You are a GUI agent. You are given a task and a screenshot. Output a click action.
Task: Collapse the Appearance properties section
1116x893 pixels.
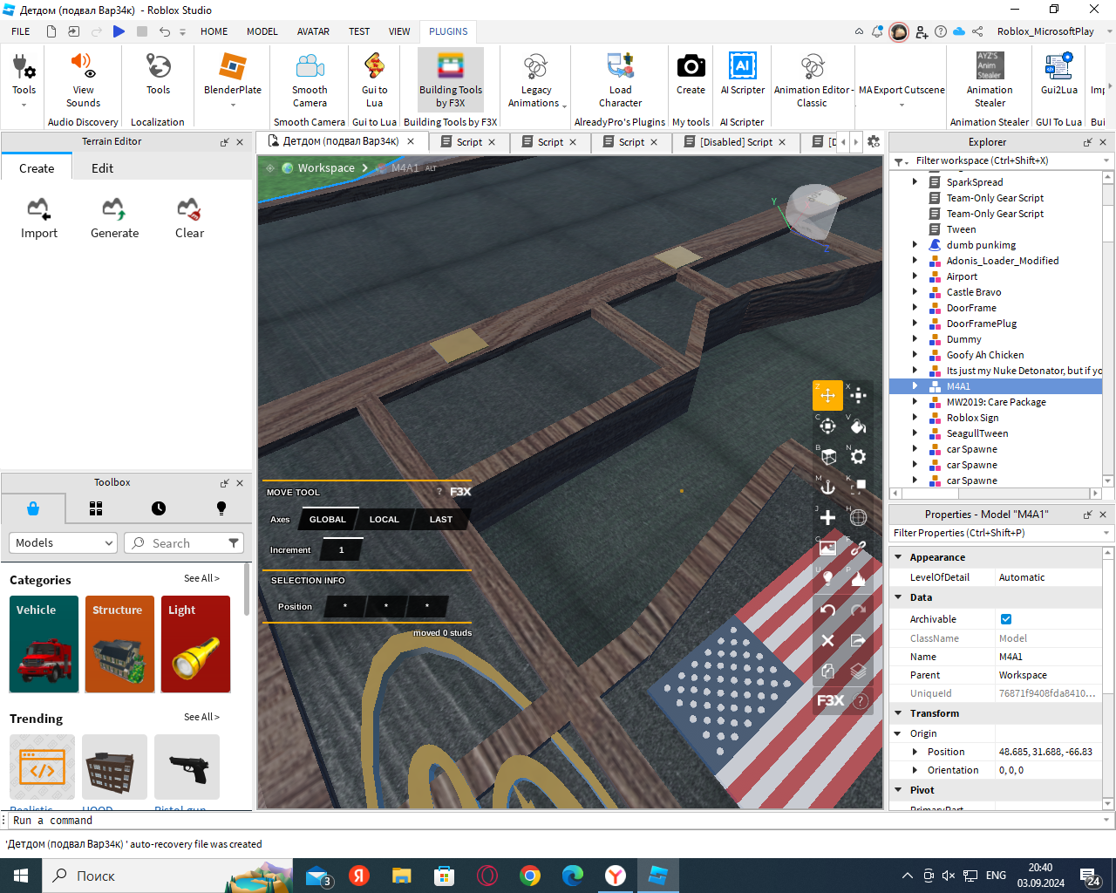[898, 557]
